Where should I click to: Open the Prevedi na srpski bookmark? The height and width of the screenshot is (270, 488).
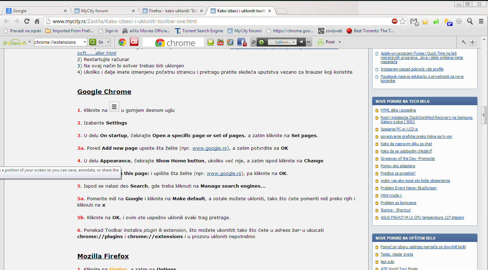click(x=22, y=31)
